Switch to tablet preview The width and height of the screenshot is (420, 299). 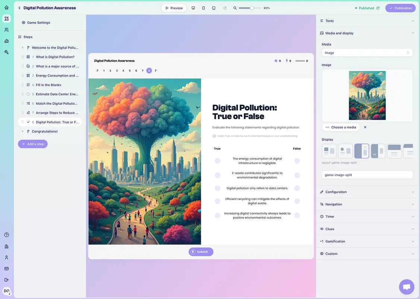point(214,8)
